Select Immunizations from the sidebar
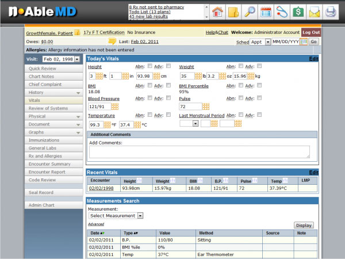Screen dimensions: 345x259 (54, 140)
